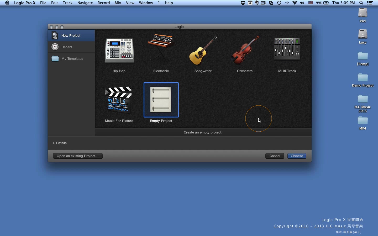
Task: Click the volume icon in menu bar
Action: point(302,3)
